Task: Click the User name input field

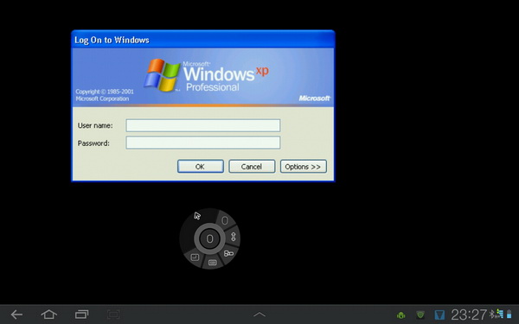Action: click(x=203, y=125)
